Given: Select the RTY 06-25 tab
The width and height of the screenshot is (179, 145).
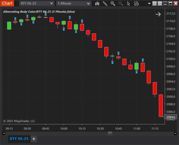Looking at the screenshot, I should [19, 139].
